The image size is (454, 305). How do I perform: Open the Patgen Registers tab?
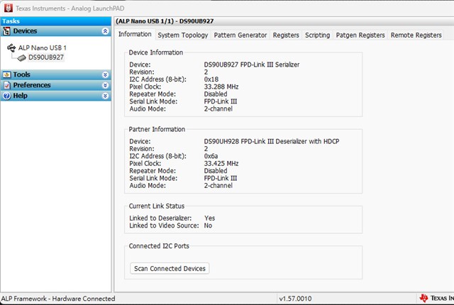pyautogui.click(x=360, y=35)
